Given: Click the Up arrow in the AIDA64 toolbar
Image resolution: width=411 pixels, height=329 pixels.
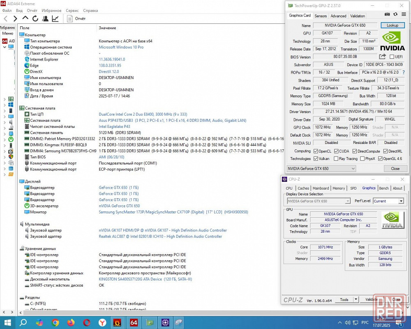Looking at the screenshot, I should 25,19.
